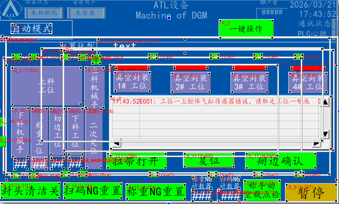Select the 真空封装 2# 工位 station block

click(x=192, y=82)
